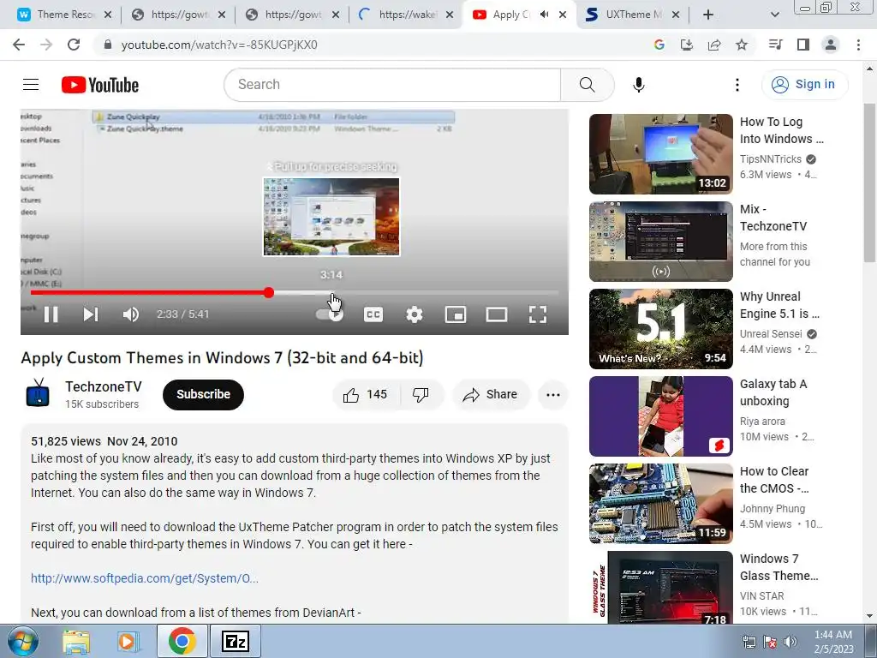
Task: Switch to theater mode
Action: pos(497,314)
